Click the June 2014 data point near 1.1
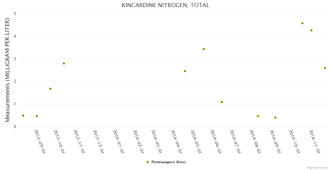This screenshot has width=331, height=170. pos(222,102)
